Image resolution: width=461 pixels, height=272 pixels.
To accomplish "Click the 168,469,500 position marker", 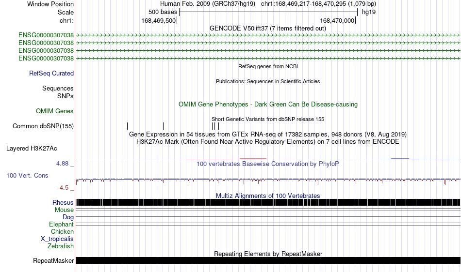I will tap(159, 20).
